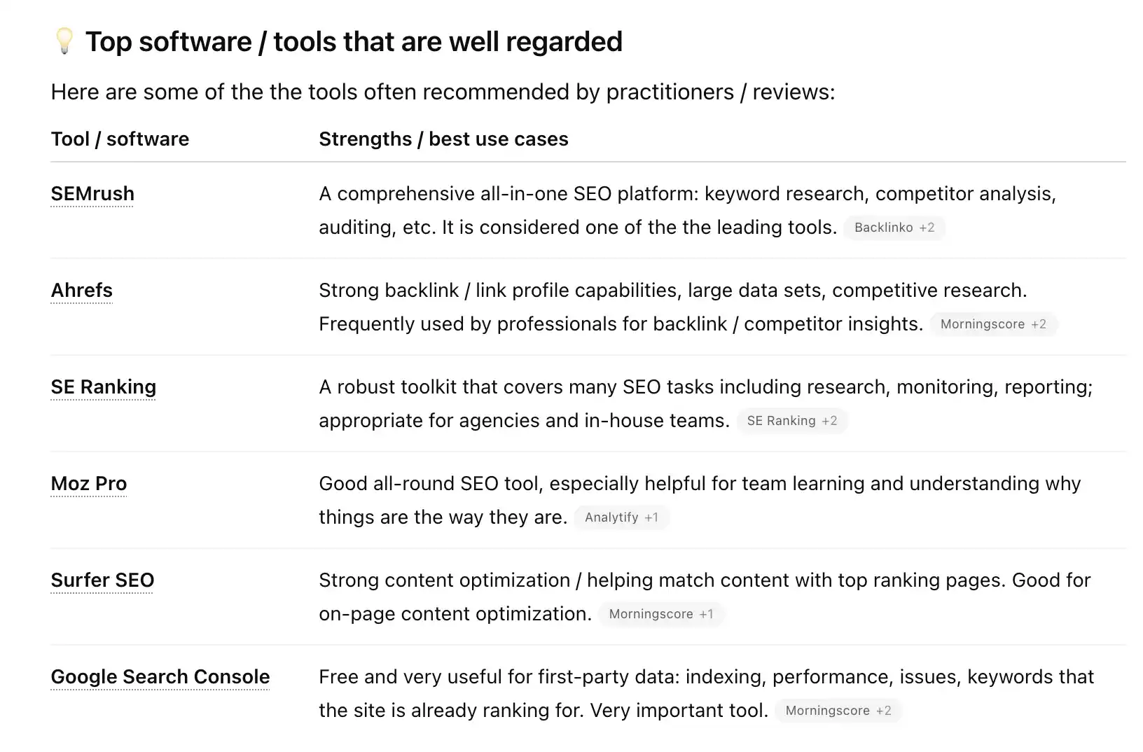Open the Google Search Console link

pos(160,677)
